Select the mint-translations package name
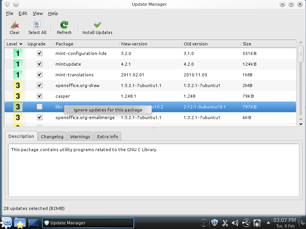This screenshot has width=306, height=229. tap(75, 75)
